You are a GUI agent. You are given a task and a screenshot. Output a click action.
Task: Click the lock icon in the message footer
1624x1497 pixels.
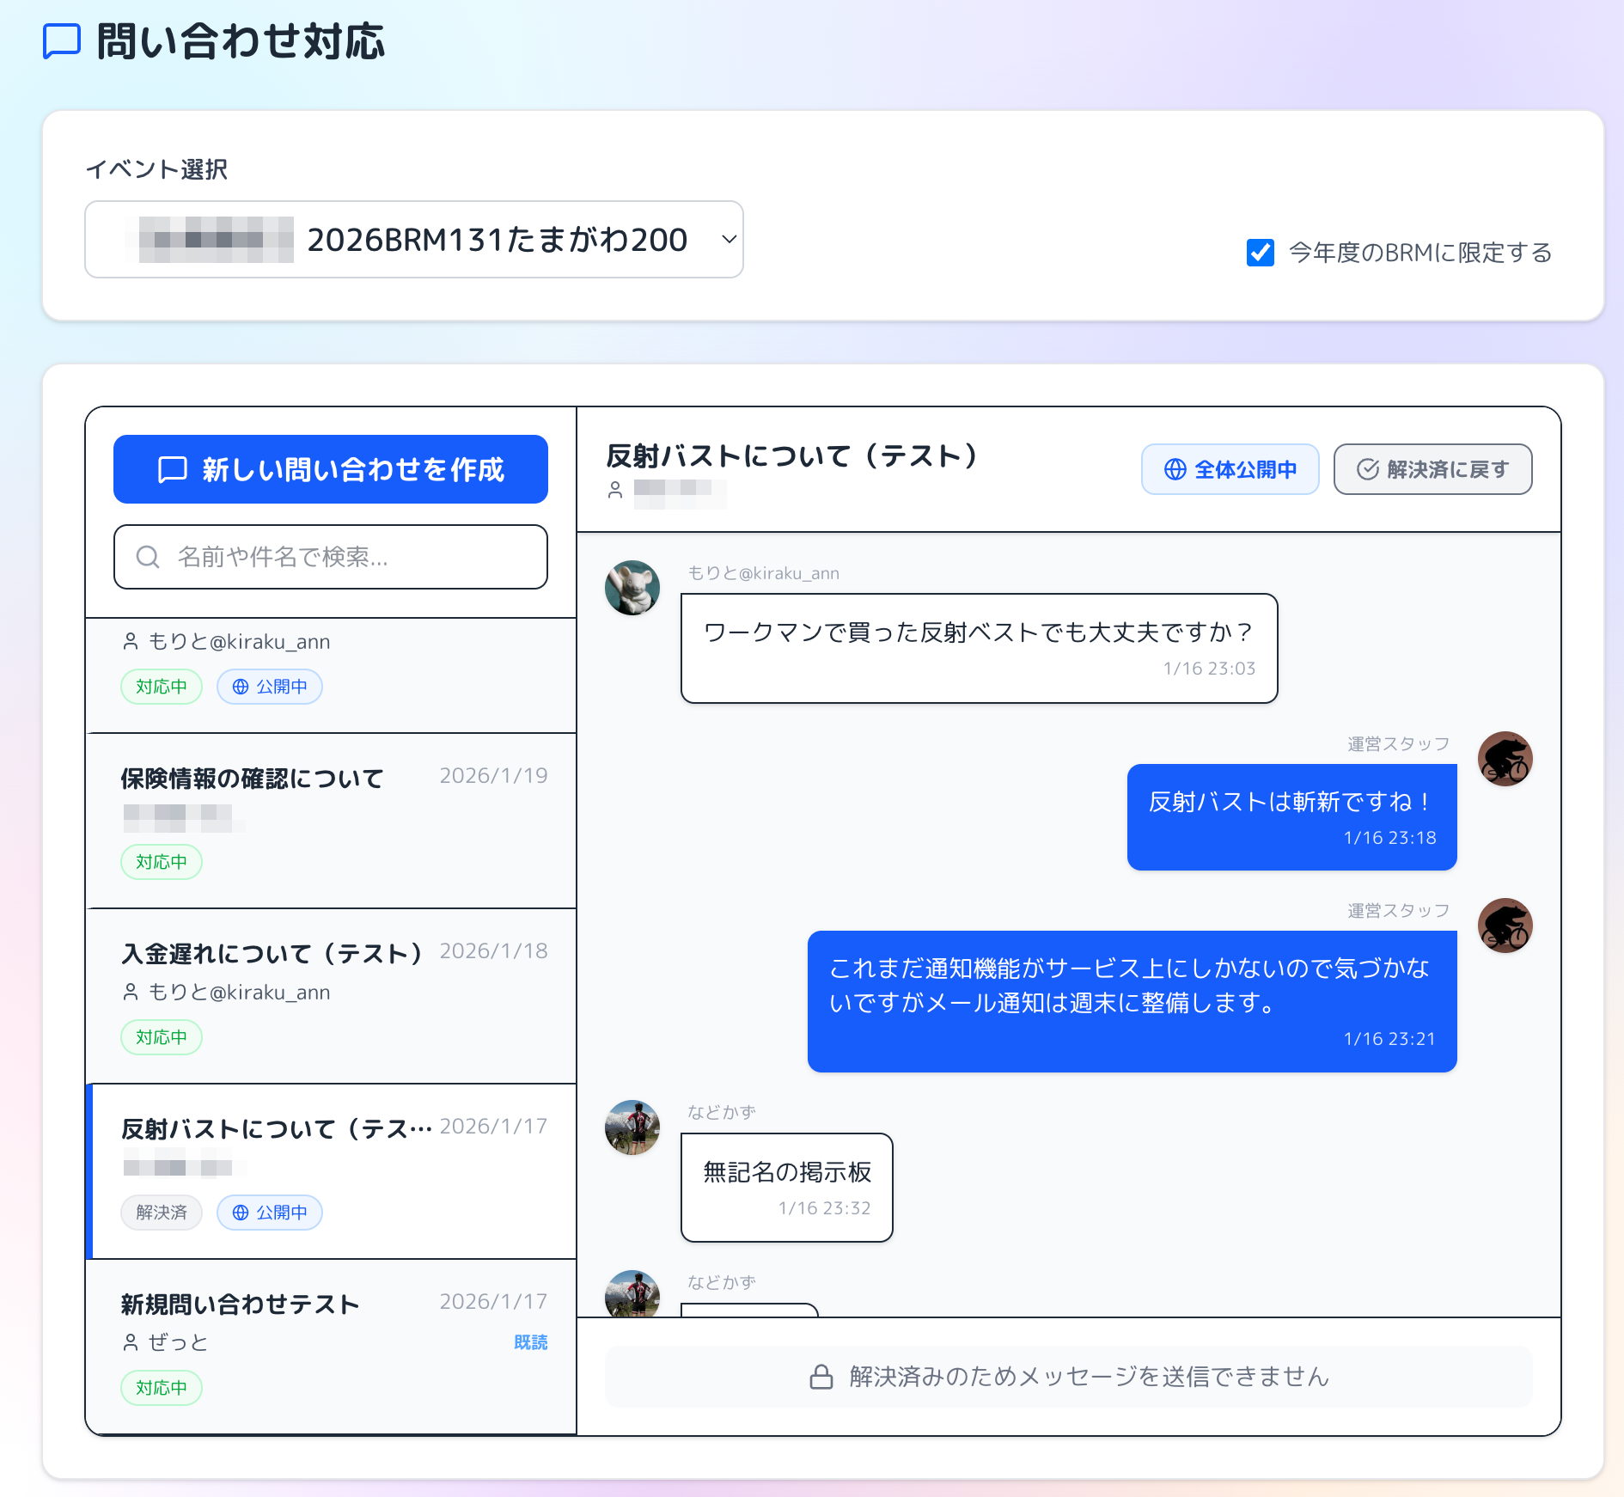tap(821, 1377)
